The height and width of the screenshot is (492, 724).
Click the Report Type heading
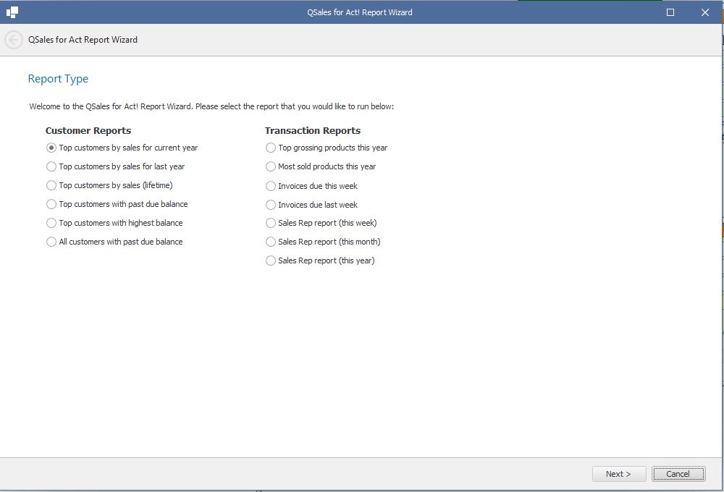tap(58, 79)
